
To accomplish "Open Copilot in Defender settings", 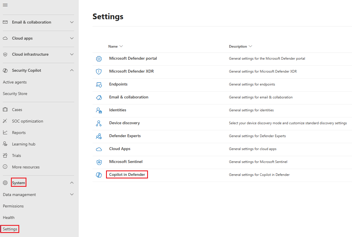I will (127, 174).
